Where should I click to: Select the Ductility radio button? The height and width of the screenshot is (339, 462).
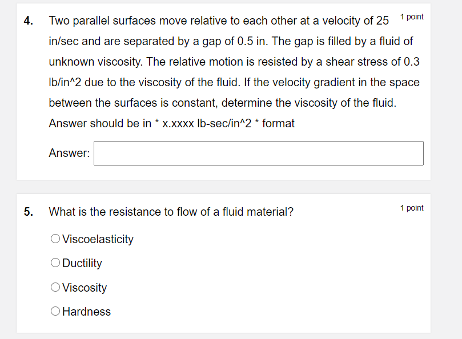pos(55,263)
